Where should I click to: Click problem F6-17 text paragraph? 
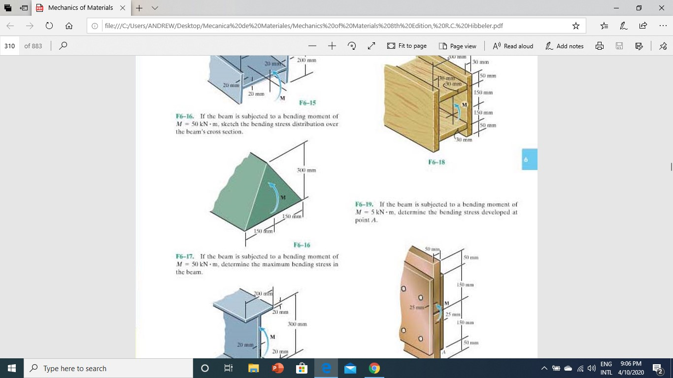257,264
